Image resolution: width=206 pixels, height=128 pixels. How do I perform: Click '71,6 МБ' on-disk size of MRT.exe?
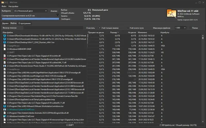pyautogui.click(x=133, y=110)
